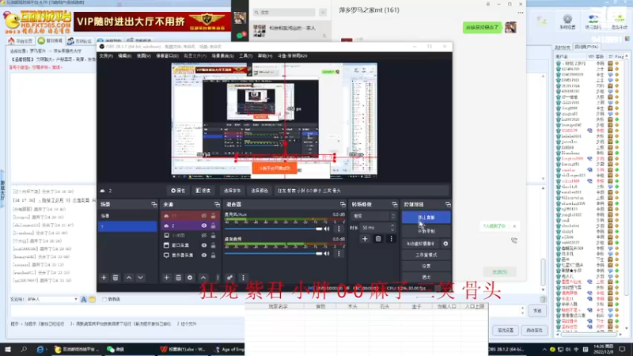Screen dimensions: 633x356
Task: Open virtual camera settings gear icon
Action: click(445, 244)
